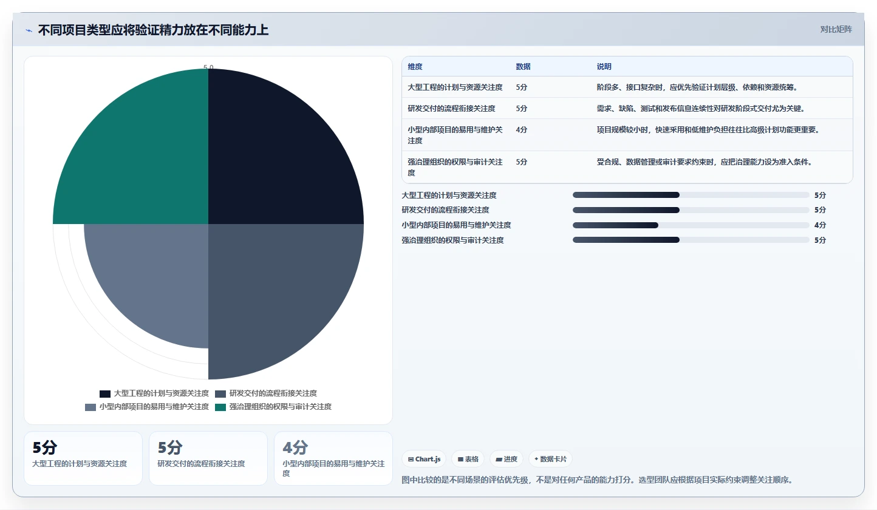
Task: Click the 对比矩阵 label in header
Action: 836,29
